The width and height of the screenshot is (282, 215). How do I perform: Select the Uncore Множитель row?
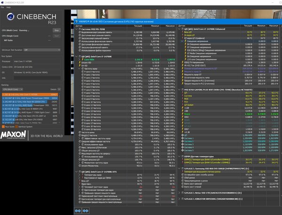point(126,166)
